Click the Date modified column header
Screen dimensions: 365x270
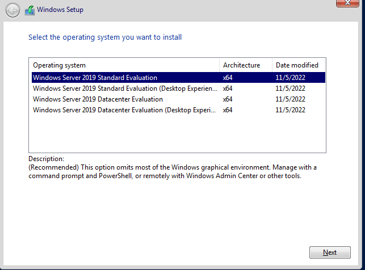point(297,65)
